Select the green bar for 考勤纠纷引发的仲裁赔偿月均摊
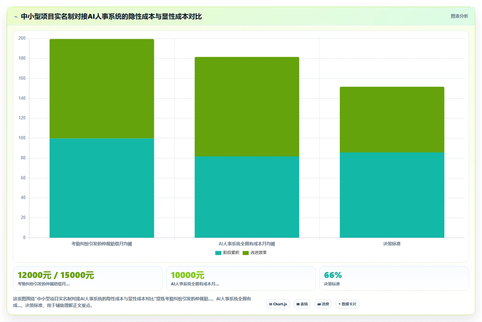The height and width of the screenshot is (322, 482). point(102,89)
